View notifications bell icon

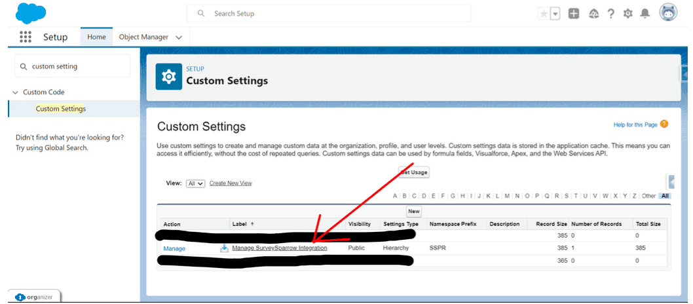tap(646, 14)
